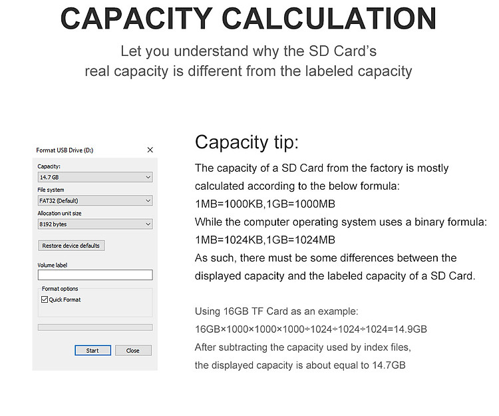Click the empty format progress bar
The width and height of the screenshot is (499, 416).
pyautogui.click(x=95, y=327)
